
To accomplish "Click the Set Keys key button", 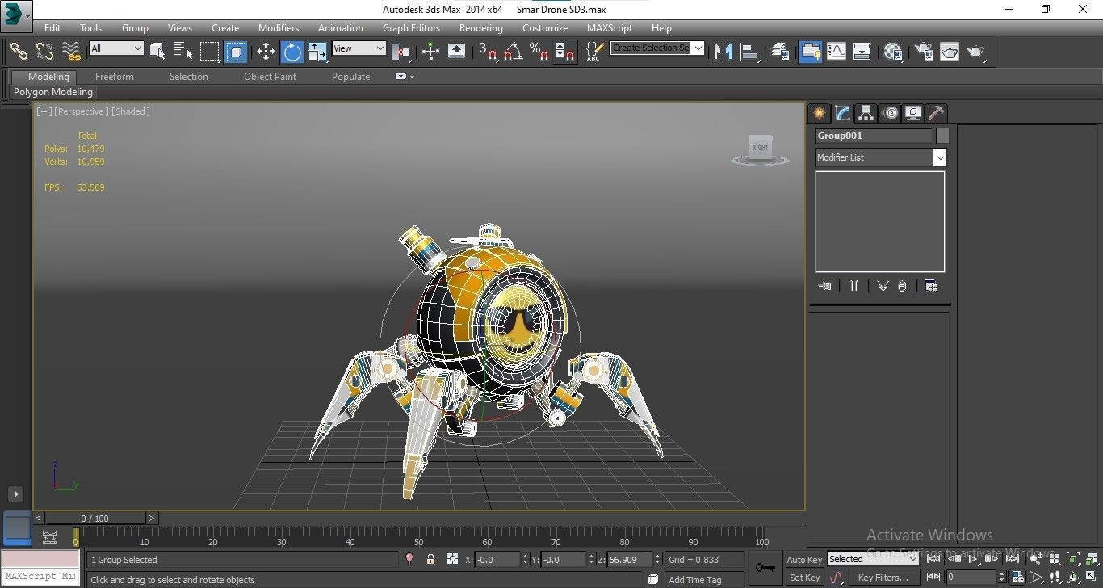I will tap(765, 568).
